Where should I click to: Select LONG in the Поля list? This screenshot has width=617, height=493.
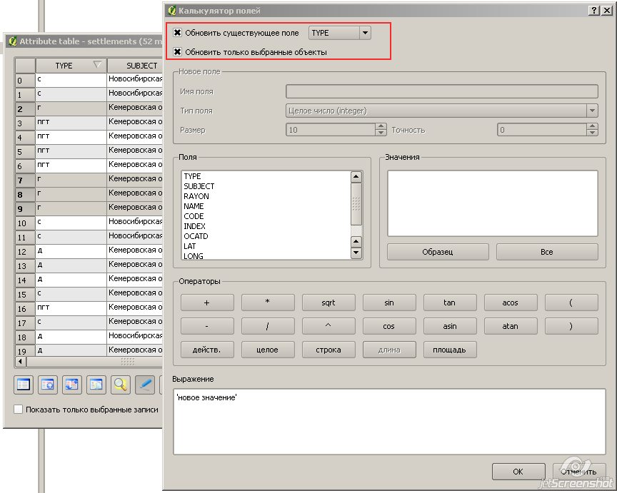[x=194, y=256]
